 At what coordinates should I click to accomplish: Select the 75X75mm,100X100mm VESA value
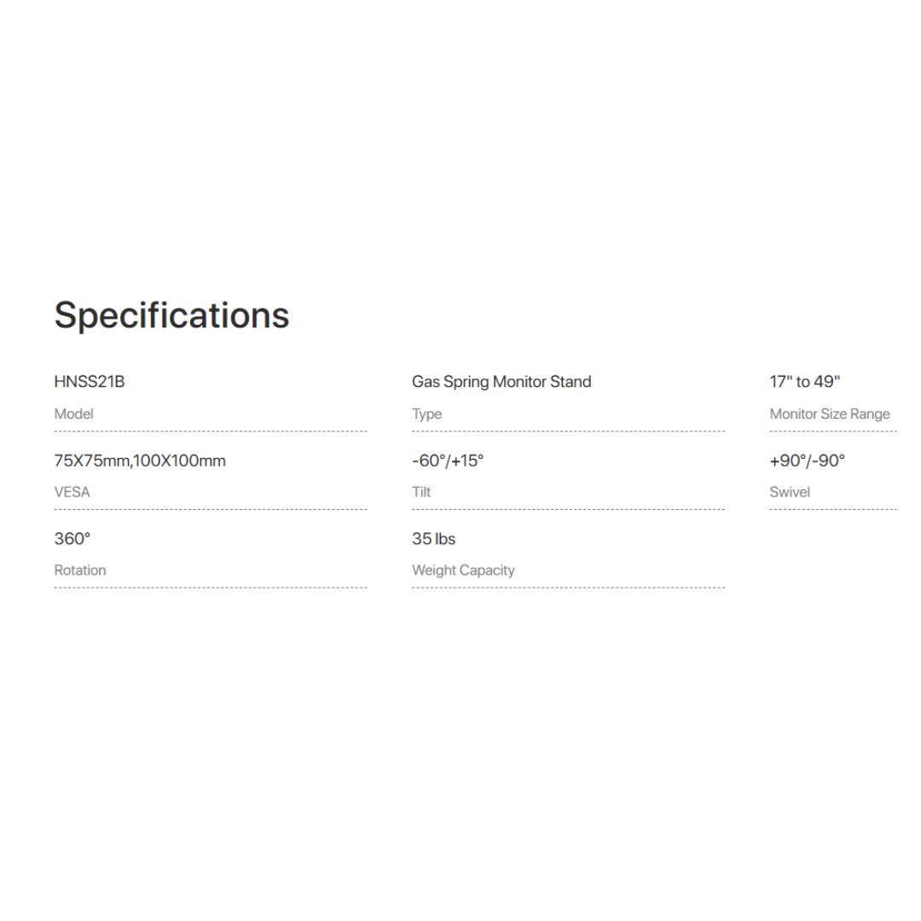point(140,460)
